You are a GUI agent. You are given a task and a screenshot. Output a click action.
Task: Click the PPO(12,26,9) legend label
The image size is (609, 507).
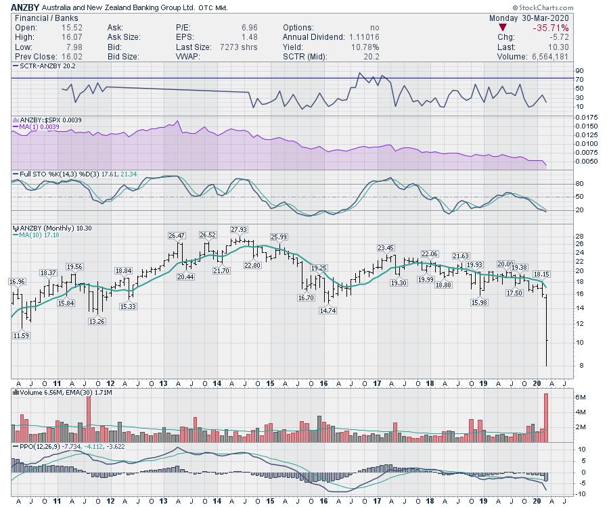click(x=39, y=446)
